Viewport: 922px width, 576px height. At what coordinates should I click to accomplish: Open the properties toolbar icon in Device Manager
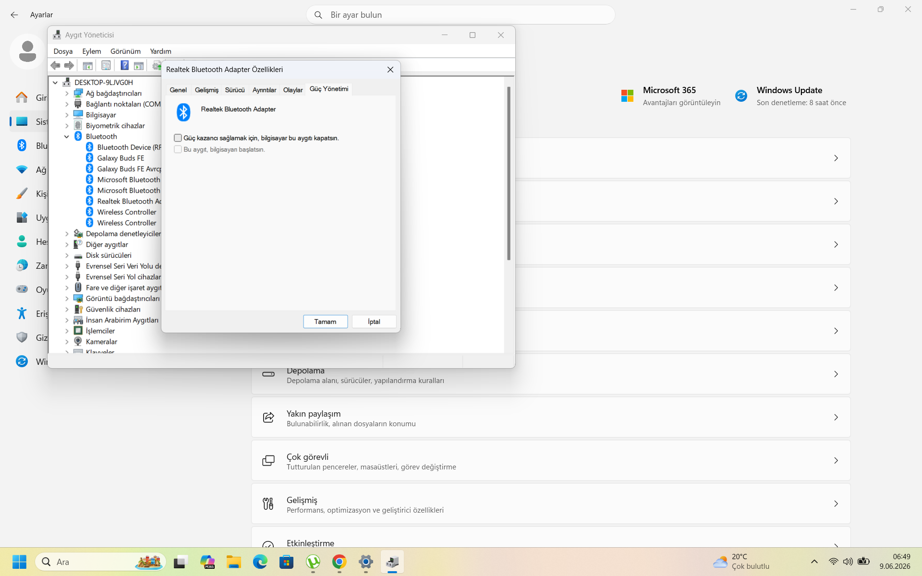(x=106, y=65)
